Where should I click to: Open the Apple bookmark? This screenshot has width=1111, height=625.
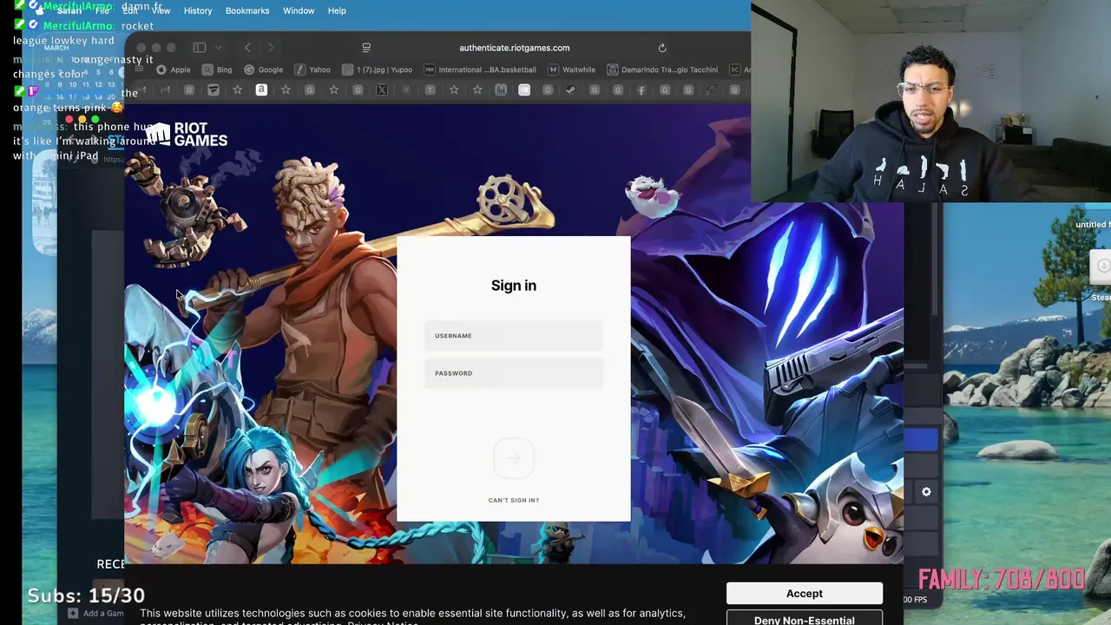[x=174, y=69]
